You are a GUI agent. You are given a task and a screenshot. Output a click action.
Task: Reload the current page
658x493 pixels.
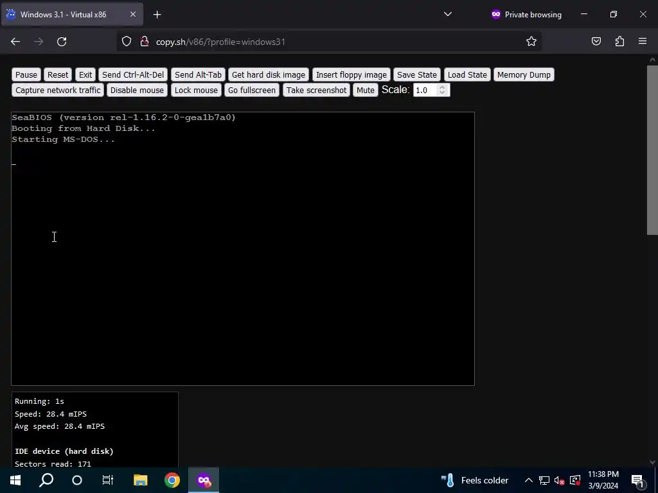pyautogui.click(x=62, y=42)
